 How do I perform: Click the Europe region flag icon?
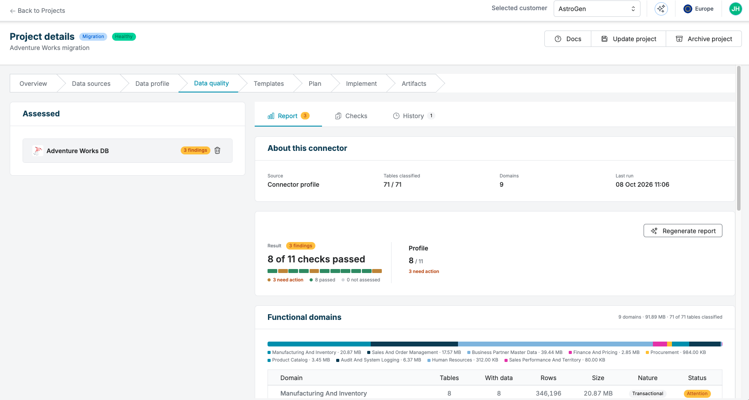click(x=688, y=8)
